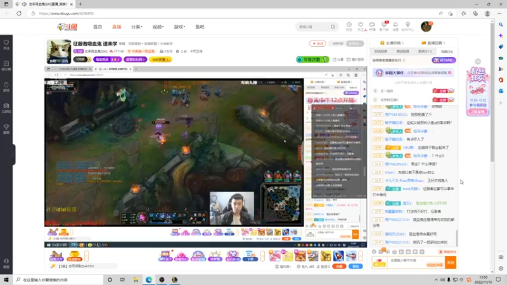Click the Windows taskbar search box

coord(58,279)
